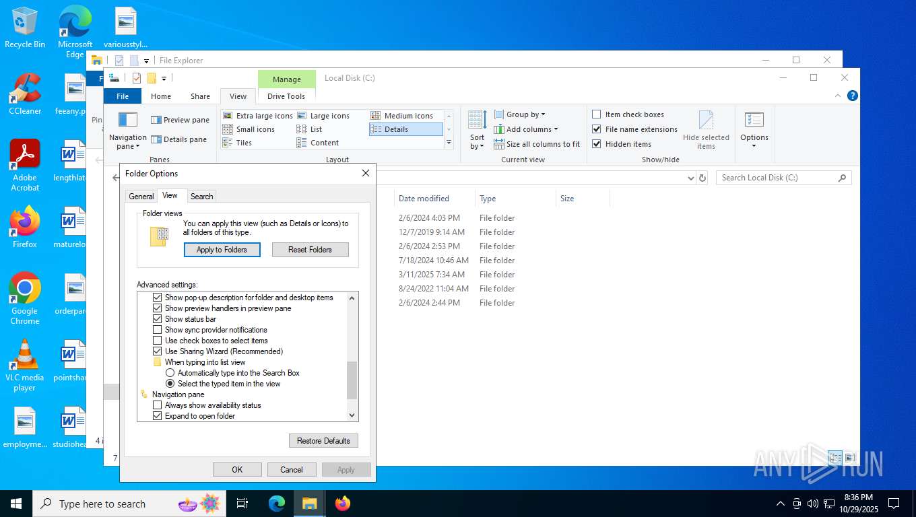916x517 pixels.
Task: Toggle File name extensions checkbox
Action: (x=634, y=129)
